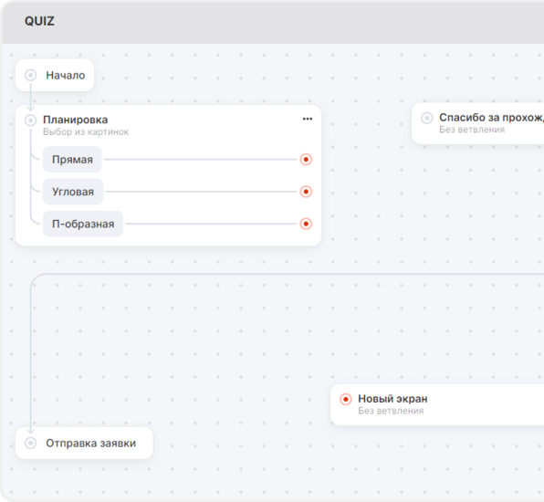Open the Новый экран card title
Screen dimensions: 544x502
coord(392,399)
